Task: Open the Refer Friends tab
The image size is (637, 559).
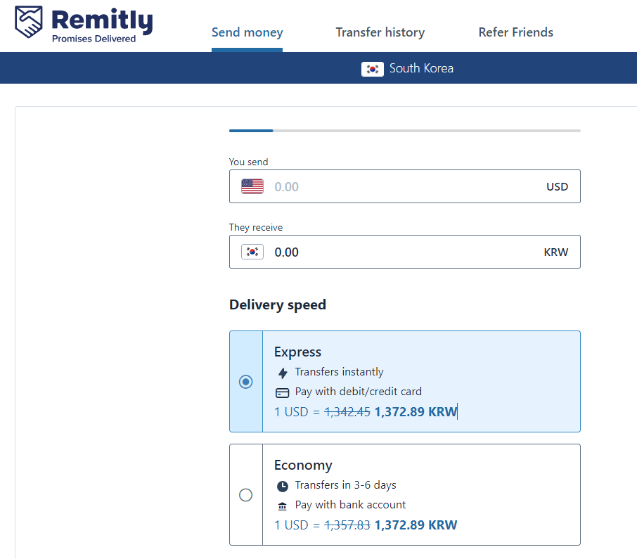Action: [516, 32]
